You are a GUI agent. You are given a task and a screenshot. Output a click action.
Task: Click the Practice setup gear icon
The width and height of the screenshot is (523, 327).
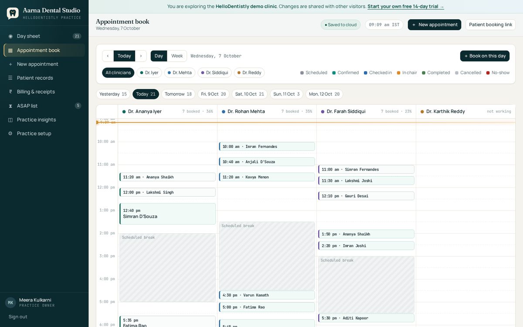click(x=10, y=133)
